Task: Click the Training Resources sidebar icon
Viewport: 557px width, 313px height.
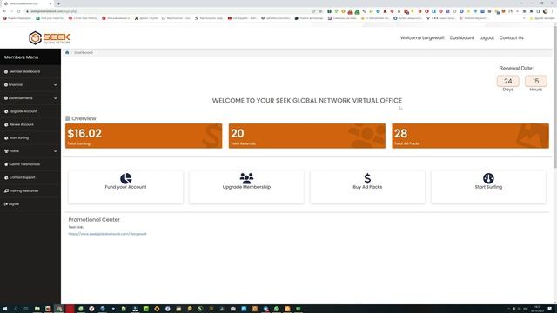Action: pos(6,191)
